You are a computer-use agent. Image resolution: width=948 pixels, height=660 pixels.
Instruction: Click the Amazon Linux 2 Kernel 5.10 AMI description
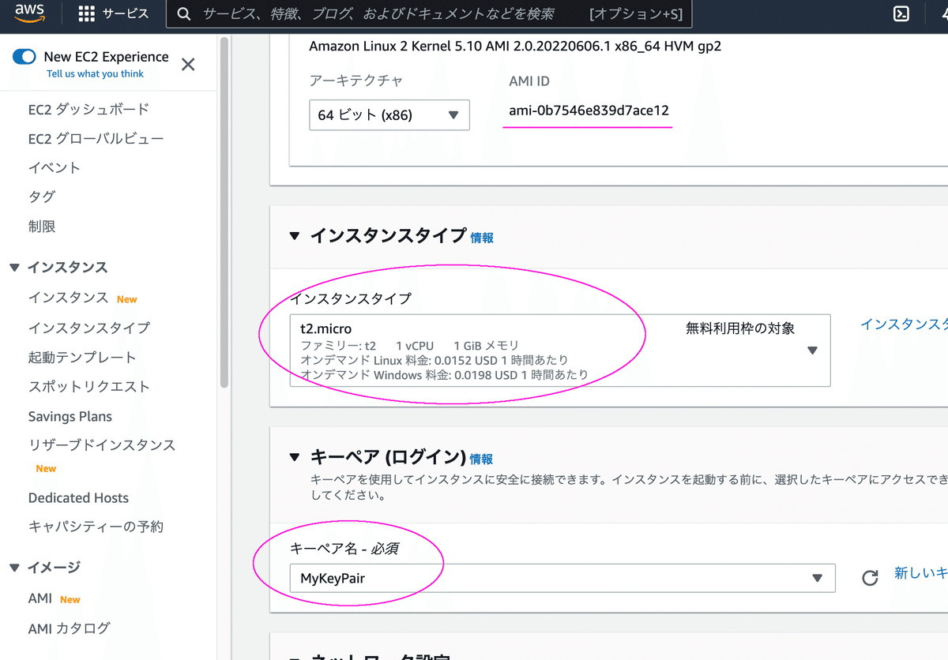click(x=515, y=46)
